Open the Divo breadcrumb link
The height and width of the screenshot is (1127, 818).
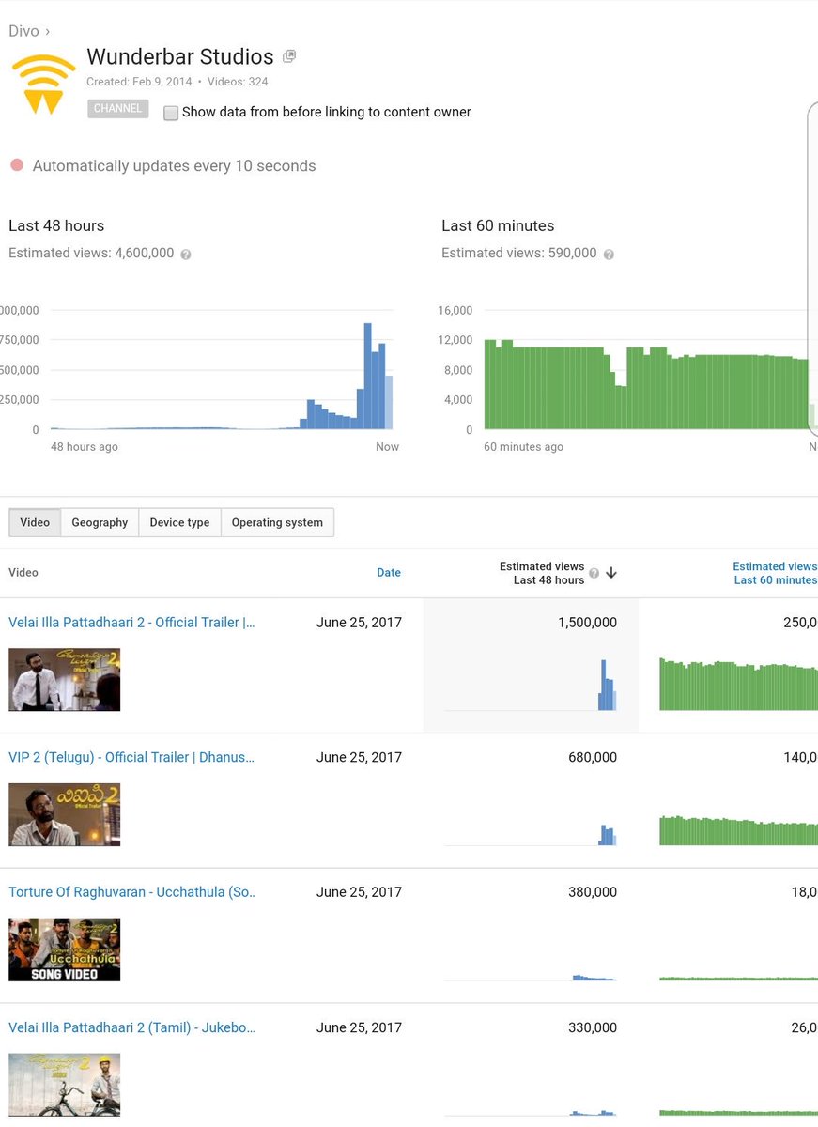pyautogui.click(x=24, y=31)
